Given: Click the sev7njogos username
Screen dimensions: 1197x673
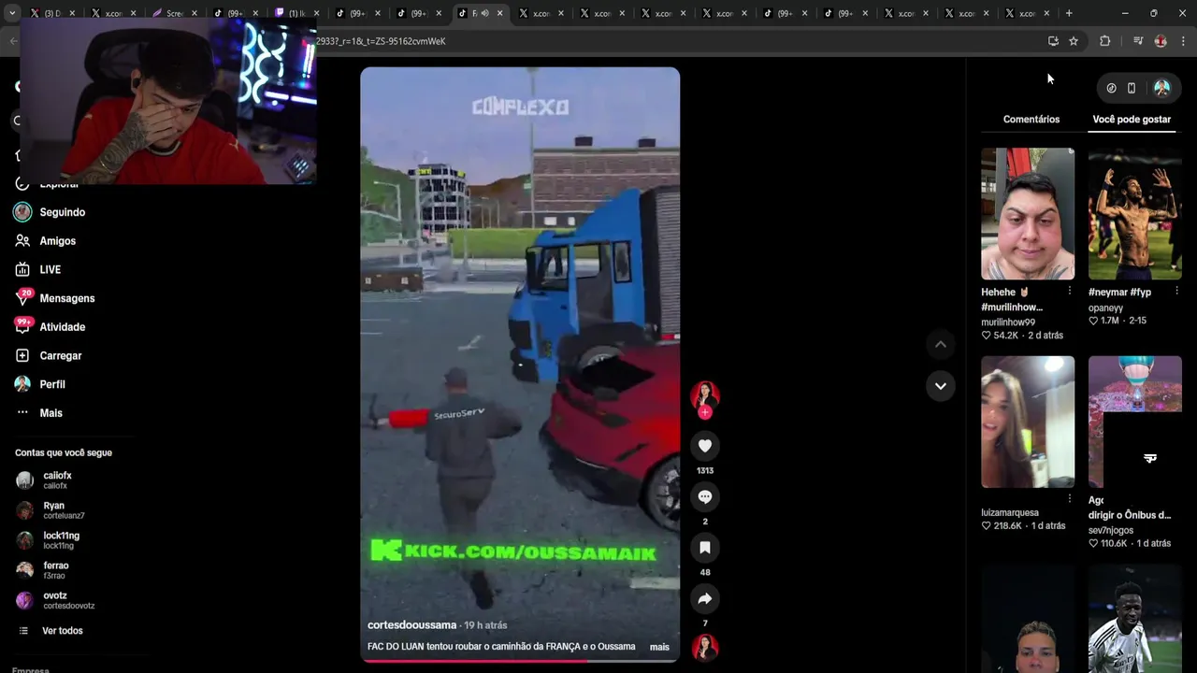Looking at the screenshot, I should pos(1111,530).
